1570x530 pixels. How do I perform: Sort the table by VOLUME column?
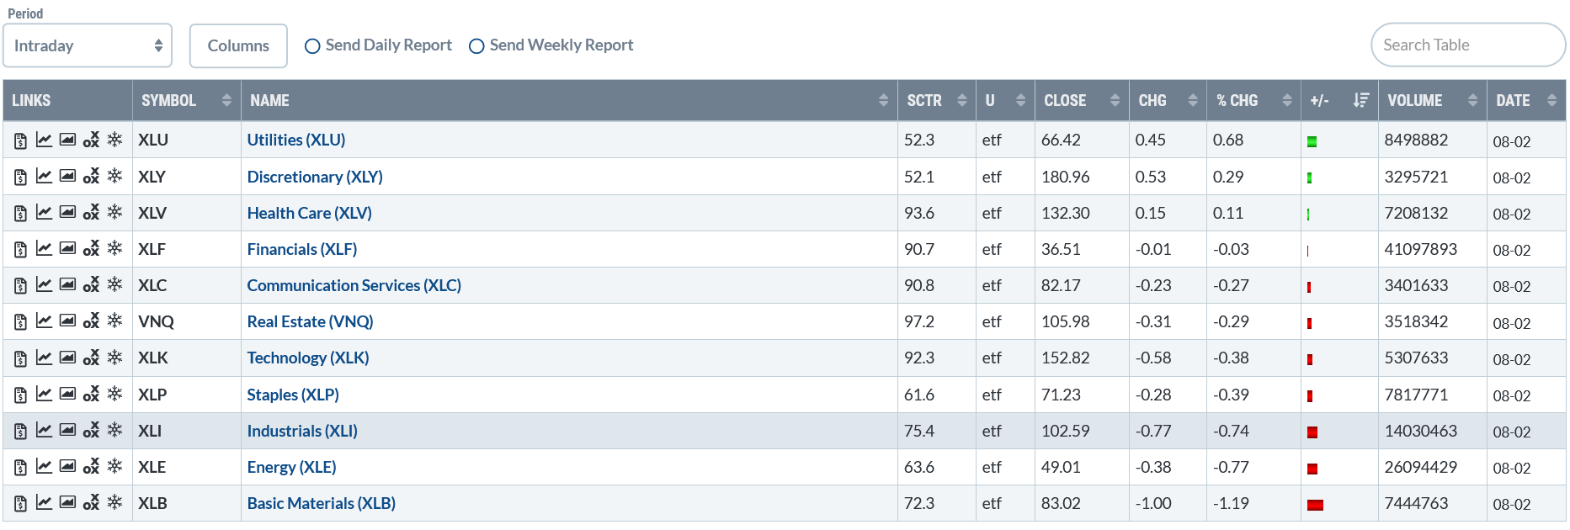1432,100
